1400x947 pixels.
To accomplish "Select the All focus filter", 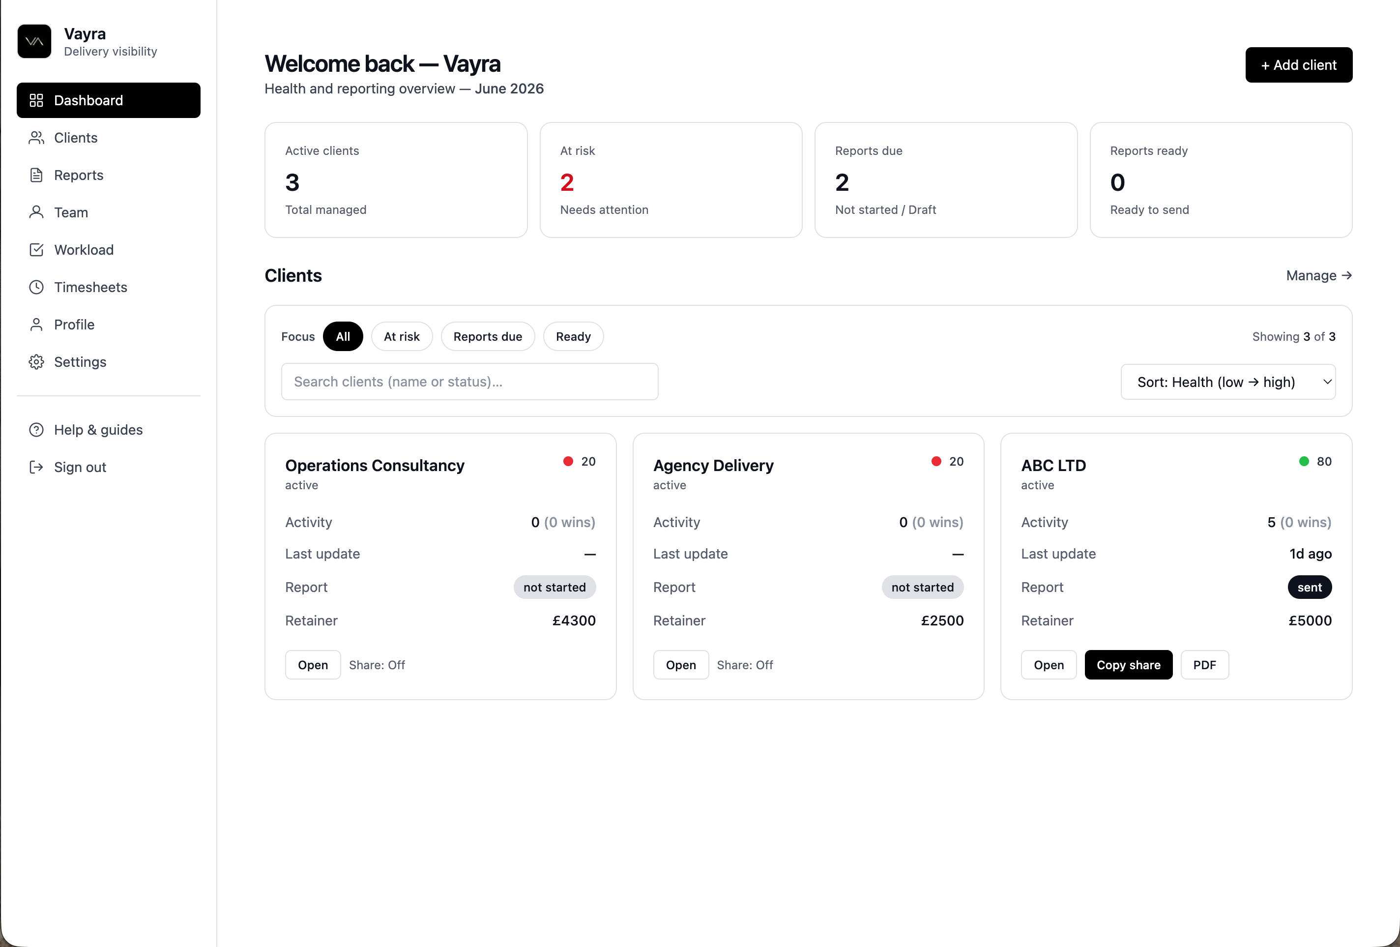I will pos(343,337).
